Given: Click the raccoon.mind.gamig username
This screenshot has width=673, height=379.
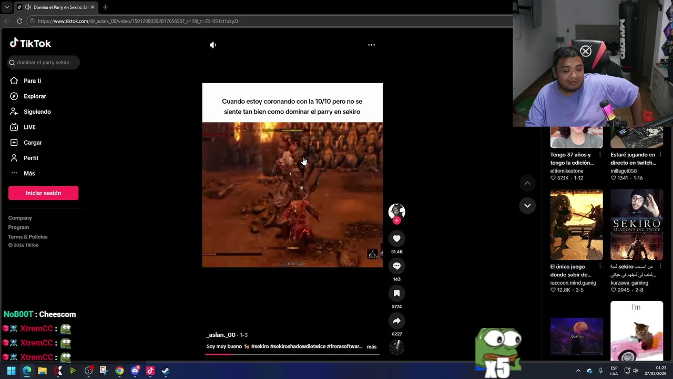Looking at the screenshot, I should pyautogui.click(x=573, y=283).
